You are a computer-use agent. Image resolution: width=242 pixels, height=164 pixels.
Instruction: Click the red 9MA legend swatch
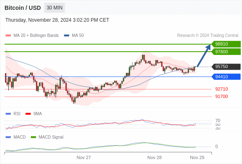(x=28, y=114)
